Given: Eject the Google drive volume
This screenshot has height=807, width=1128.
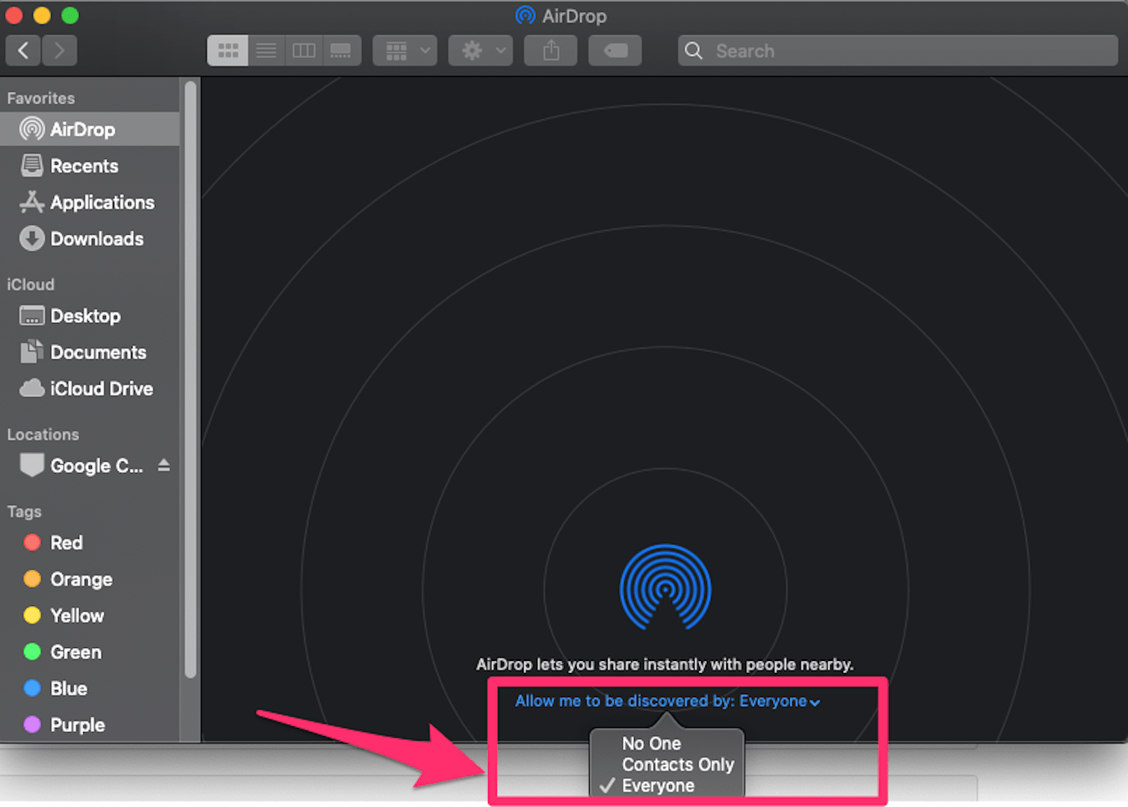Looking at the screenshot, I should point(164,466).
